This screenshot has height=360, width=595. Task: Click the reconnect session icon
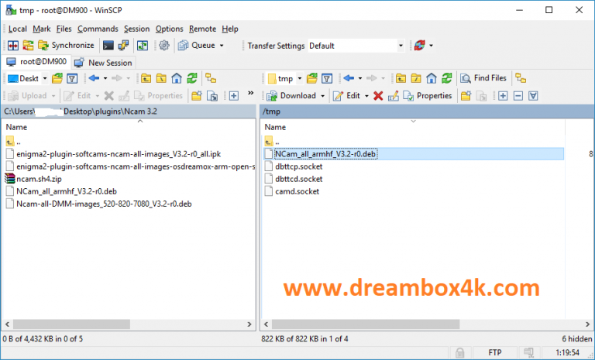point(420,46)
